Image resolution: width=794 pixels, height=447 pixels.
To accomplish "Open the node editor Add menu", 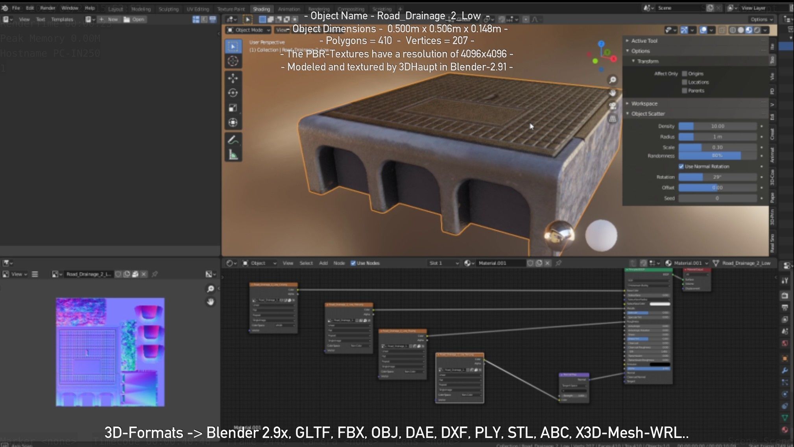I will (323, 263).
